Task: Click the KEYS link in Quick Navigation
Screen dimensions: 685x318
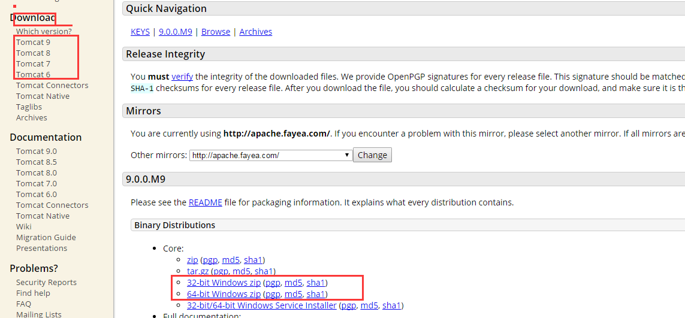Action: click(140, 32)
